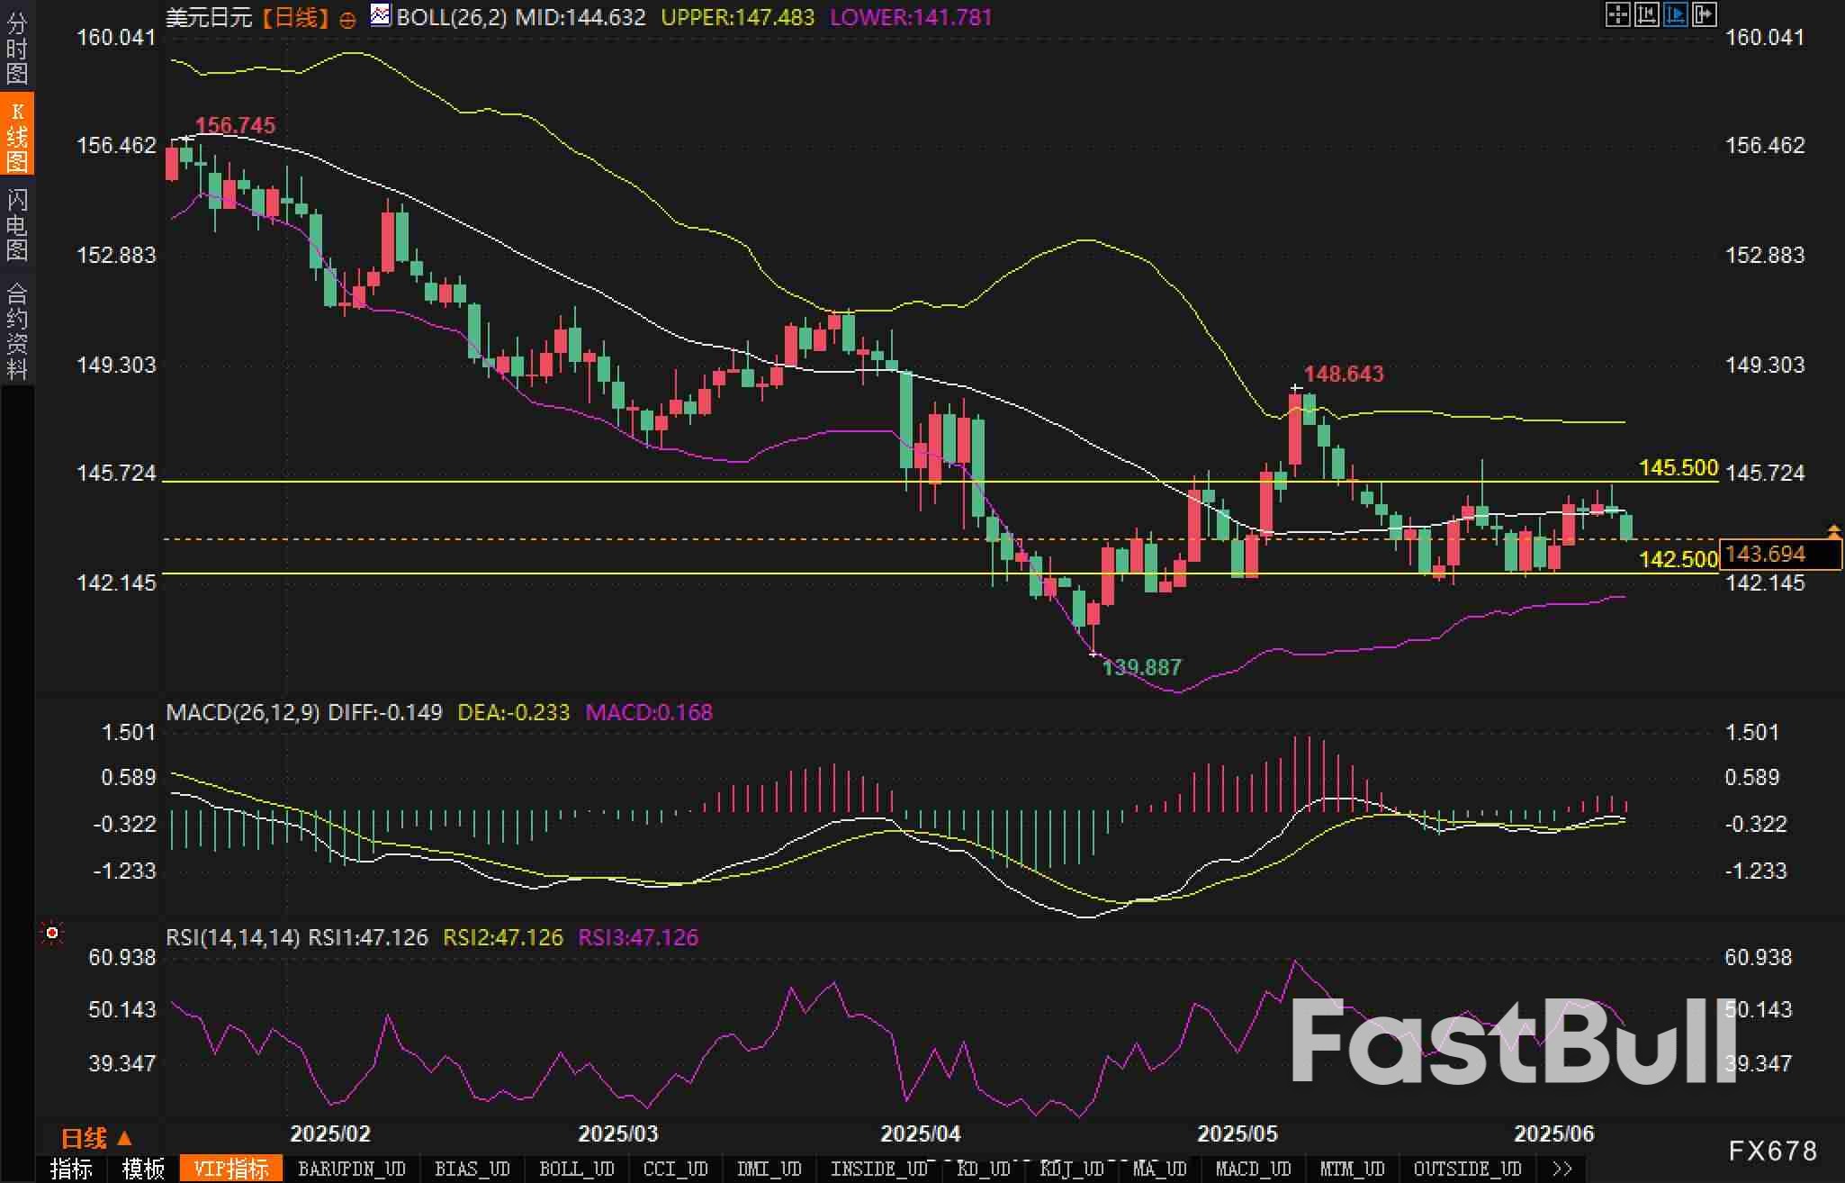Open the 合约资料 side tab
The height and width of the screenshot is (1183, 1845).
point(16,331)
